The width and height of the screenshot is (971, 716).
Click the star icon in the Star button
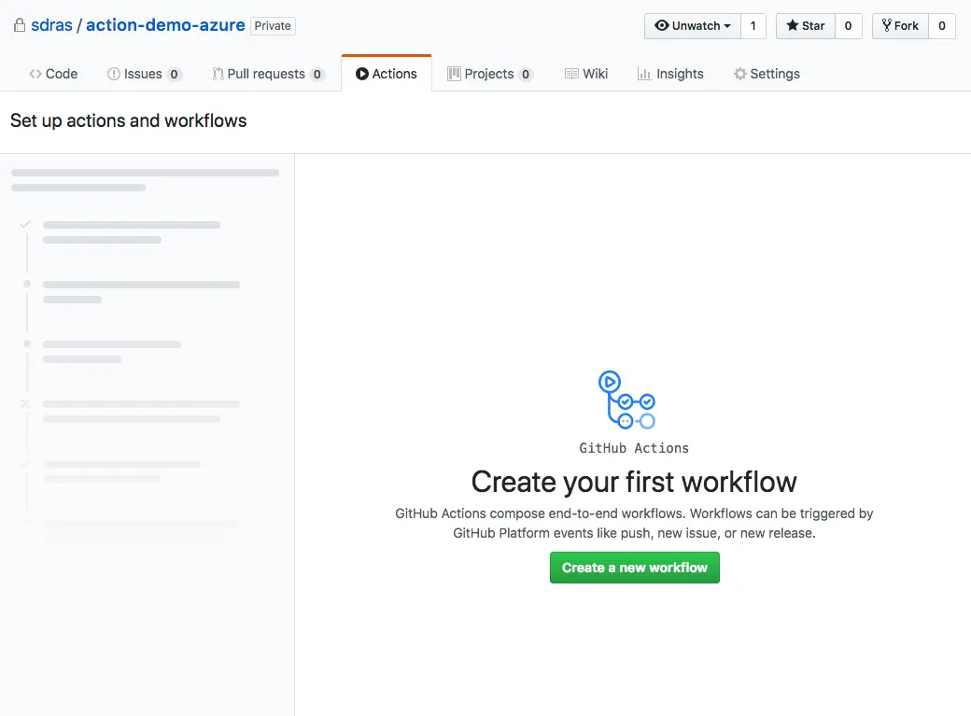[792, 25]
